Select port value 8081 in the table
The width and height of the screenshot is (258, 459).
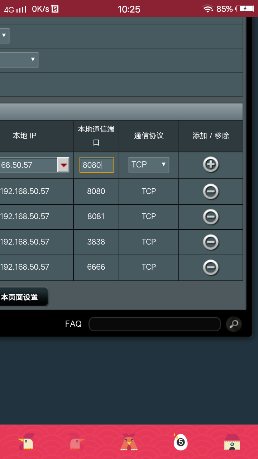tap(96, 217)
